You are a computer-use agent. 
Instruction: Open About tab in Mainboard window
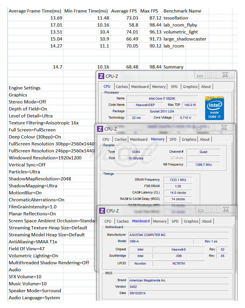(207, 221)
